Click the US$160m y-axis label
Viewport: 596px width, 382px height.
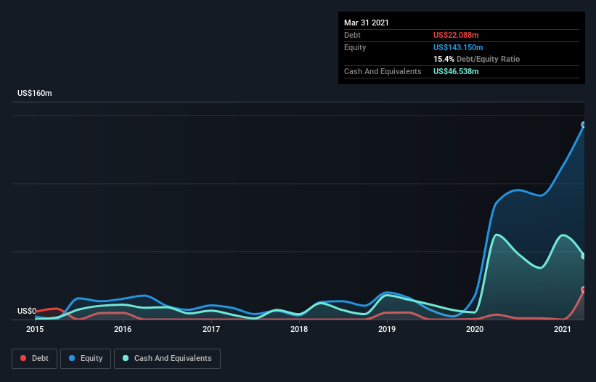tap(35, 93)
